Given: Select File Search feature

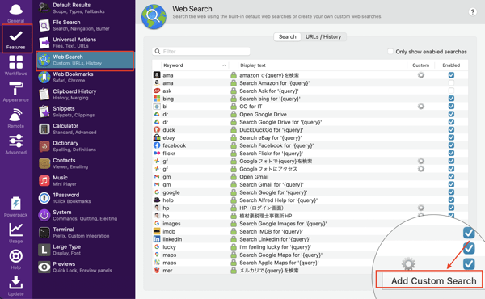Looking at the screenshot, I should [85, 25].
